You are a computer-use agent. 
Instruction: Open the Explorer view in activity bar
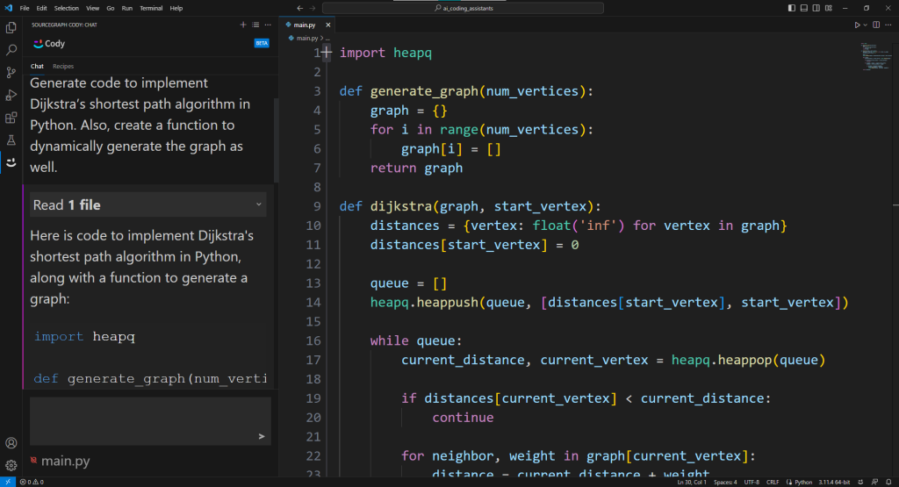point(11,28)
